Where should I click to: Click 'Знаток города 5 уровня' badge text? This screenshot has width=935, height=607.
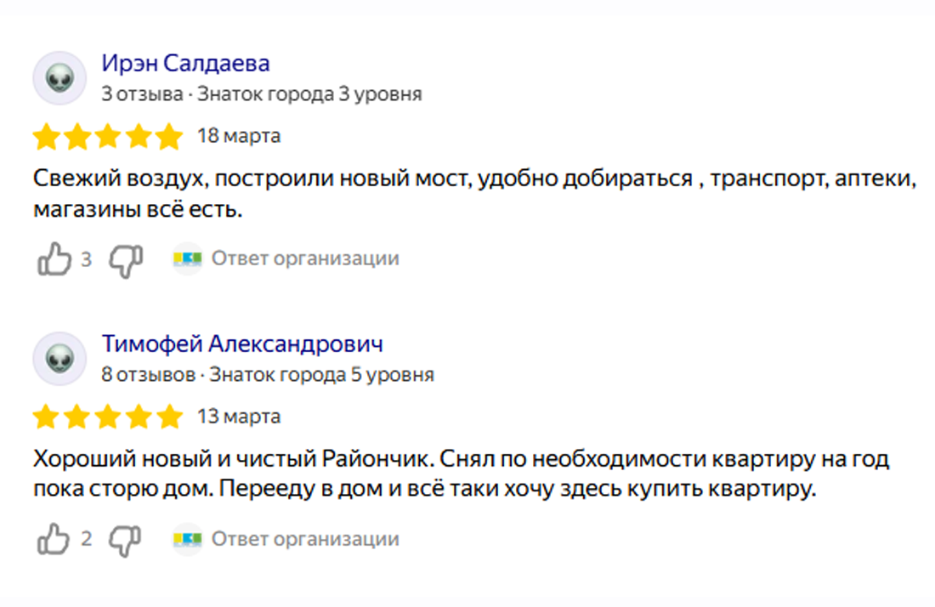(321, 374)
